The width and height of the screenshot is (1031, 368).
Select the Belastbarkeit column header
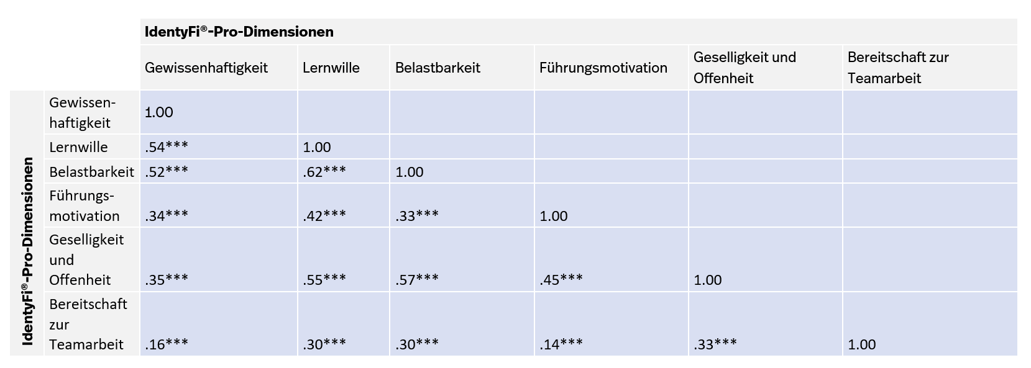tap(438, 68)
